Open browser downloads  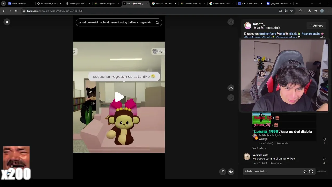pos(309,11)
